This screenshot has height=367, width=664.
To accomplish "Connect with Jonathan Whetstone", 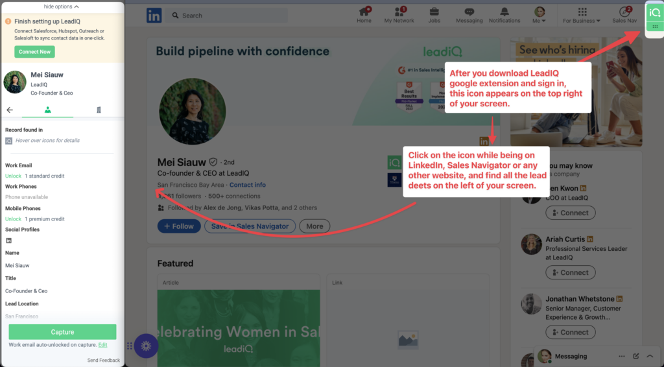I will tap(571, 332).
